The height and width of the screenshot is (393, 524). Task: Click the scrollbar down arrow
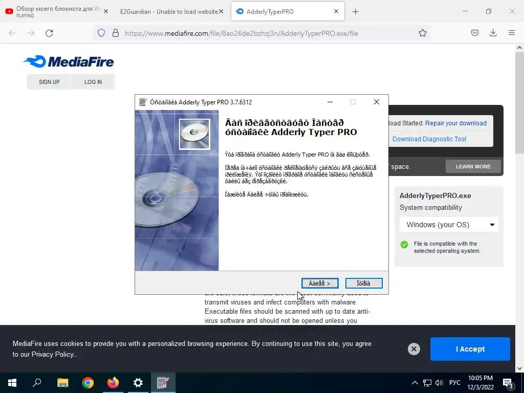519,368
